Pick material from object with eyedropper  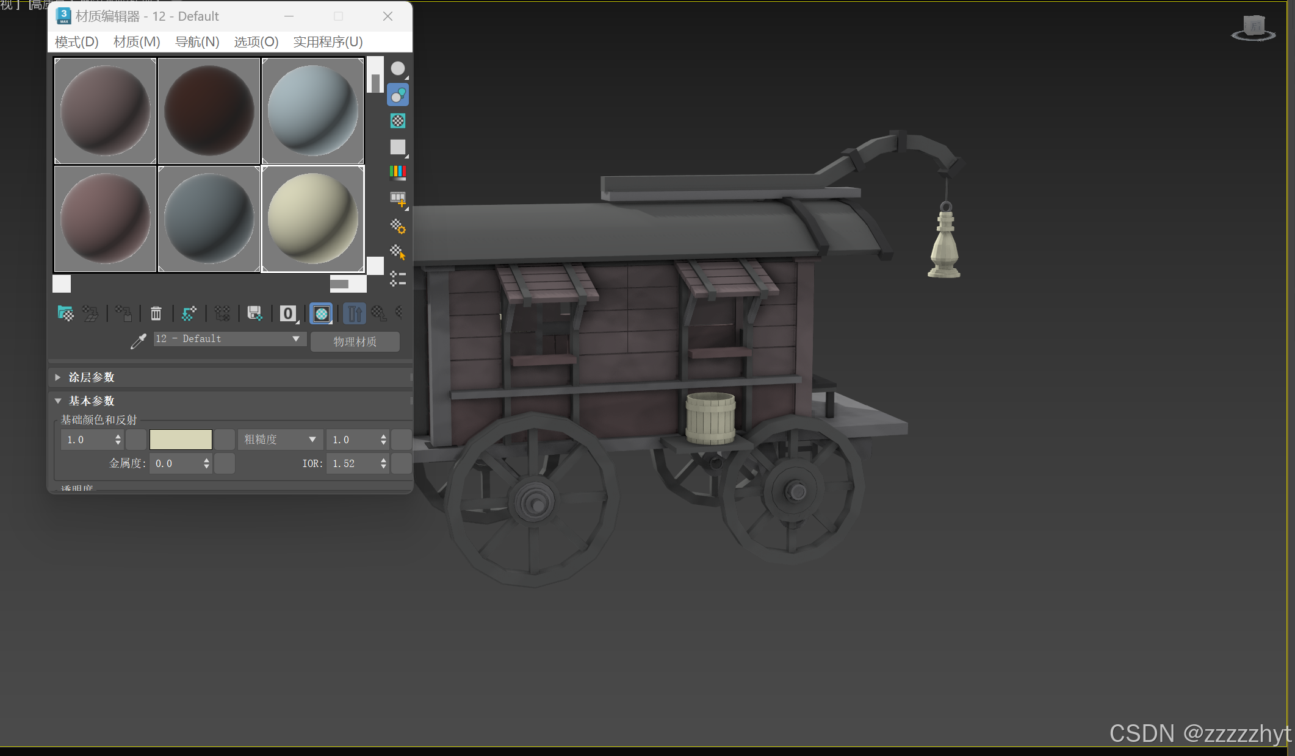tap(139, 341)
